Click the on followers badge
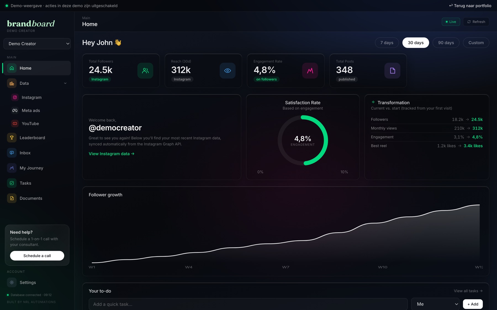497x310 pixels. click(266, 79)
